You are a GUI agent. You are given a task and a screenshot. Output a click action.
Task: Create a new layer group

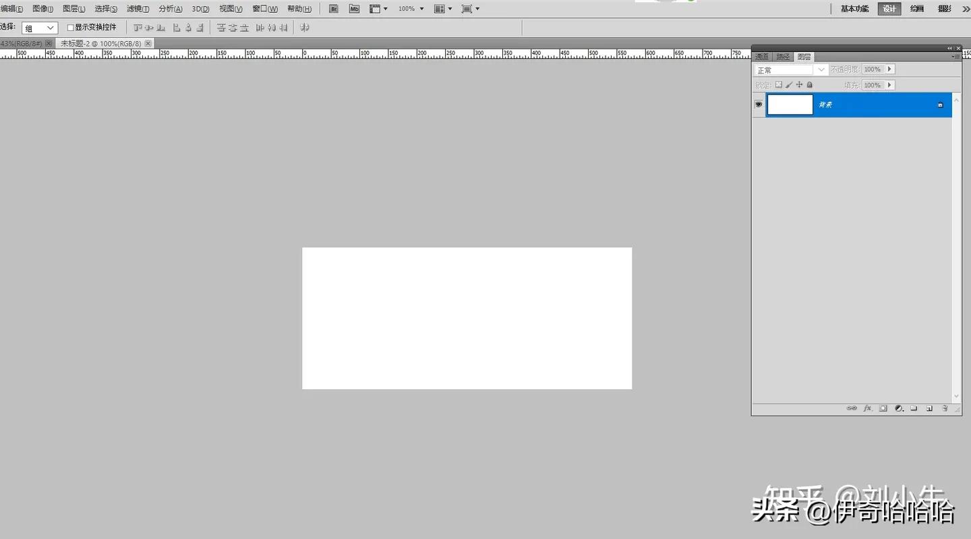click(914, 408)
